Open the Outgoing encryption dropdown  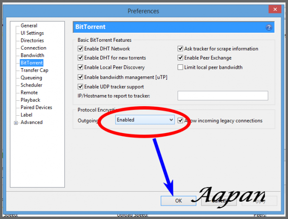(145, 120)
